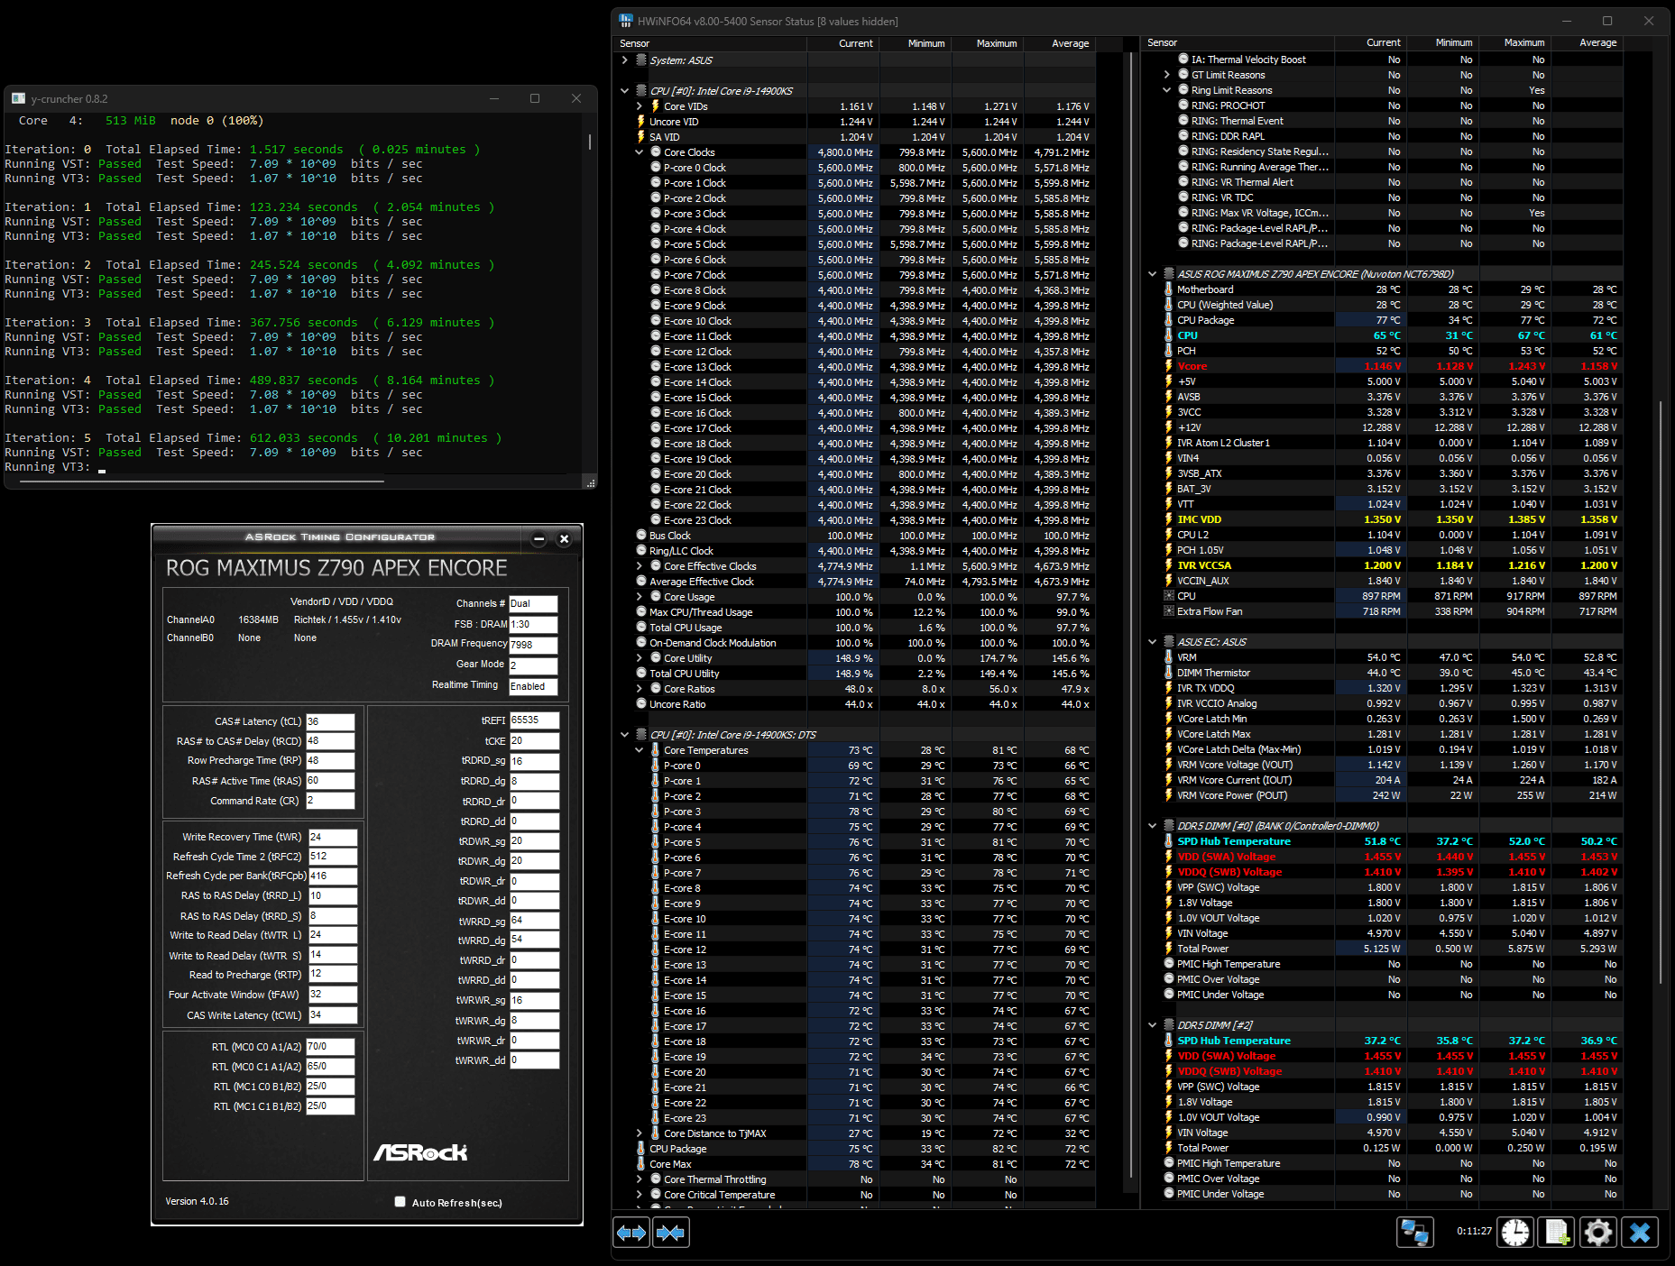
Task: Click the Command Rate (CR) field
Action: point(330,801)
